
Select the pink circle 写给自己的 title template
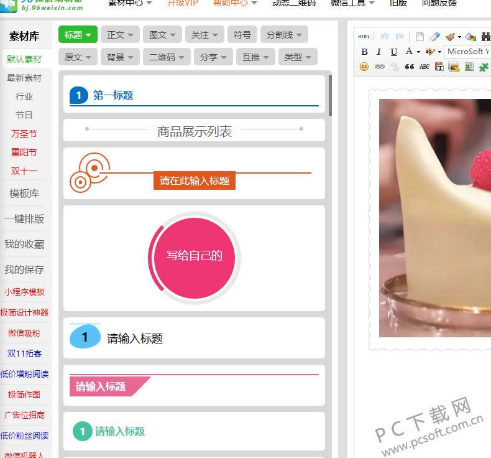(x=194, y=256)
